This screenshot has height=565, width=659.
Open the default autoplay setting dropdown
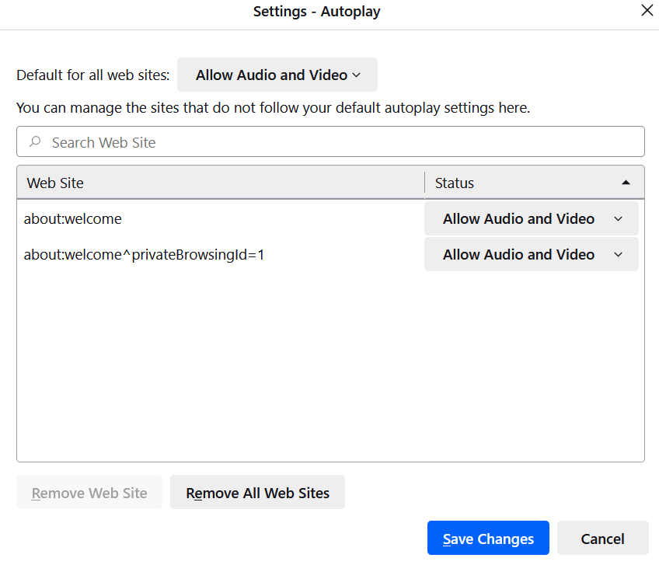pyautogui.click(x=277, y=75)
